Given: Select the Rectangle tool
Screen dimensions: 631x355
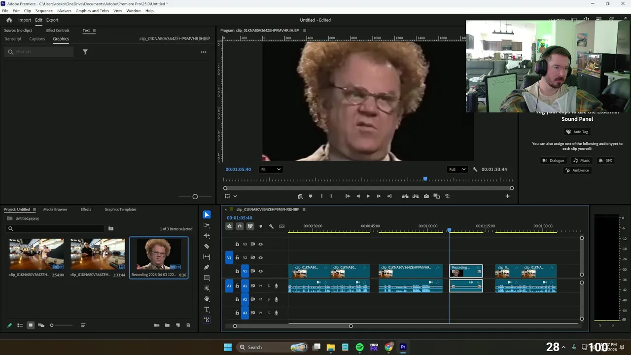Looking at the screenshot, I should 207,278.
